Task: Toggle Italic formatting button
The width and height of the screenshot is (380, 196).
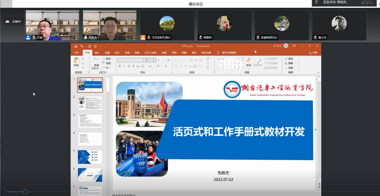Action: tap(124, 66)
